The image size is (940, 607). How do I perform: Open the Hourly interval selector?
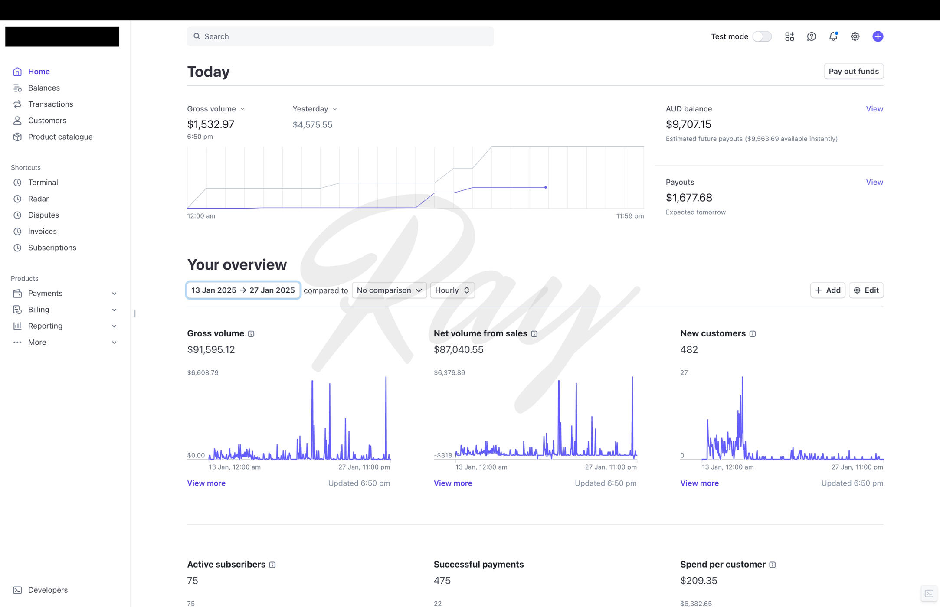click(452, 290)
